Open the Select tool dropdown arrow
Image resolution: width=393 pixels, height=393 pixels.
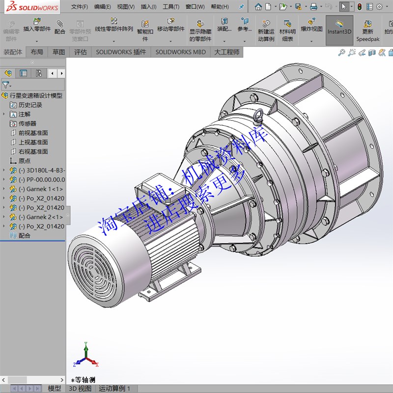351,6
